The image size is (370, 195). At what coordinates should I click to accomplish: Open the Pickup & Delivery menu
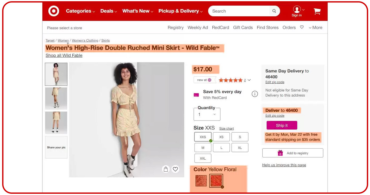(x=180, y=11)
